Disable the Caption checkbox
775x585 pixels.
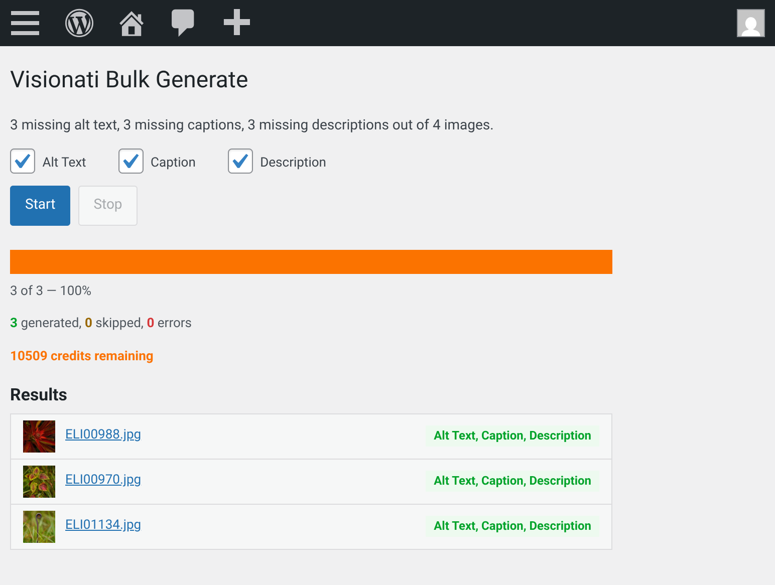[x=131, y=162]
